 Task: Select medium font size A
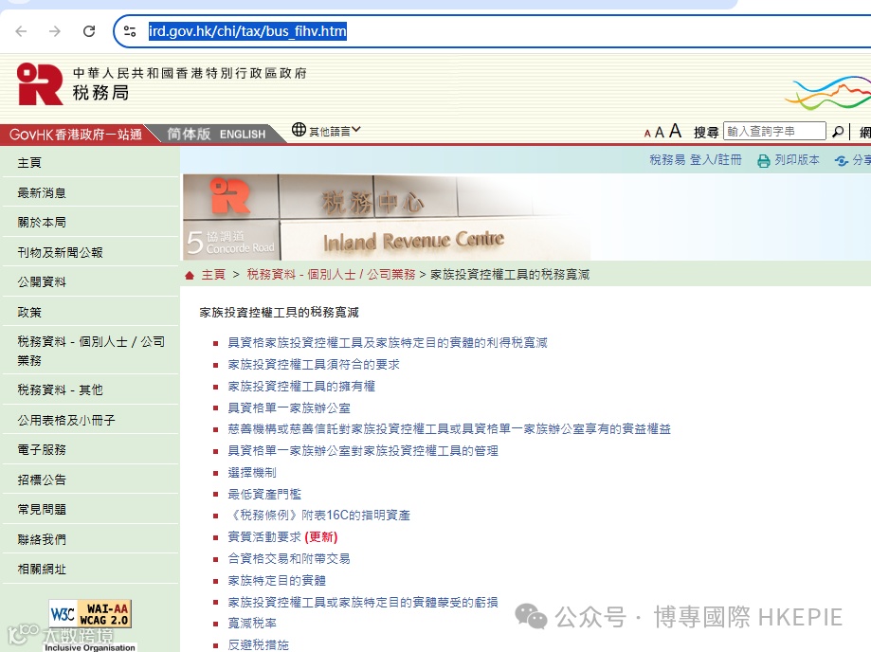pyautogui.click(x=660, y=132)
